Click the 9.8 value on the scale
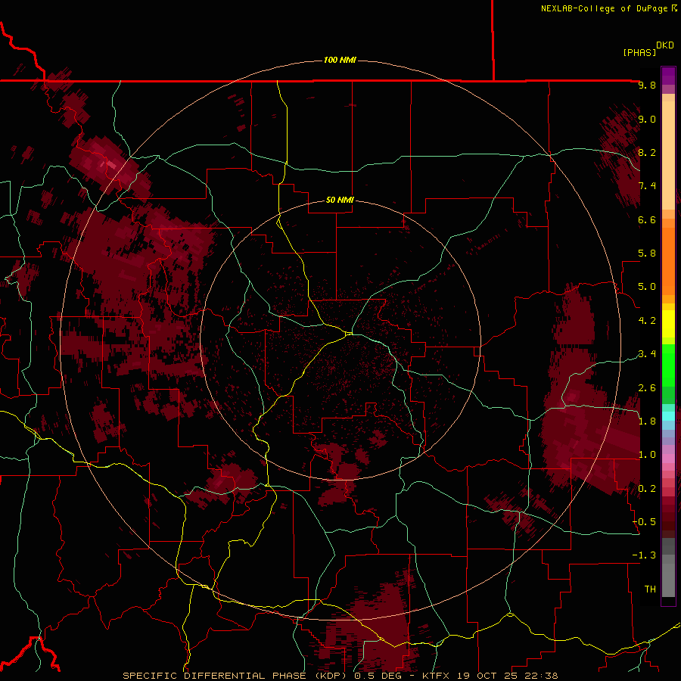Viewport: 681px width, 681px height. point(647,85)
